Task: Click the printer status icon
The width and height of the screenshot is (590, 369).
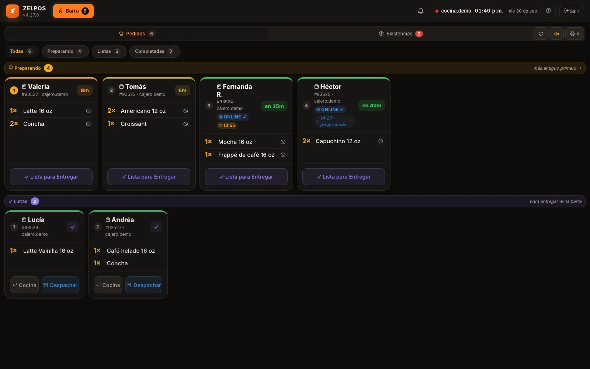Action: point(575,34)
